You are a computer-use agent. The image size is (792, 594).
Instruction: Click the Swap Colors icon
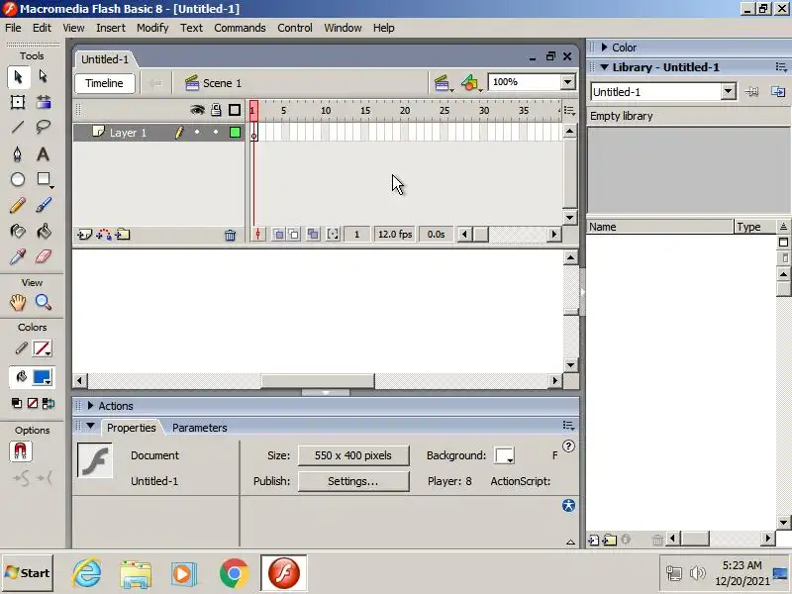[49, 403]
